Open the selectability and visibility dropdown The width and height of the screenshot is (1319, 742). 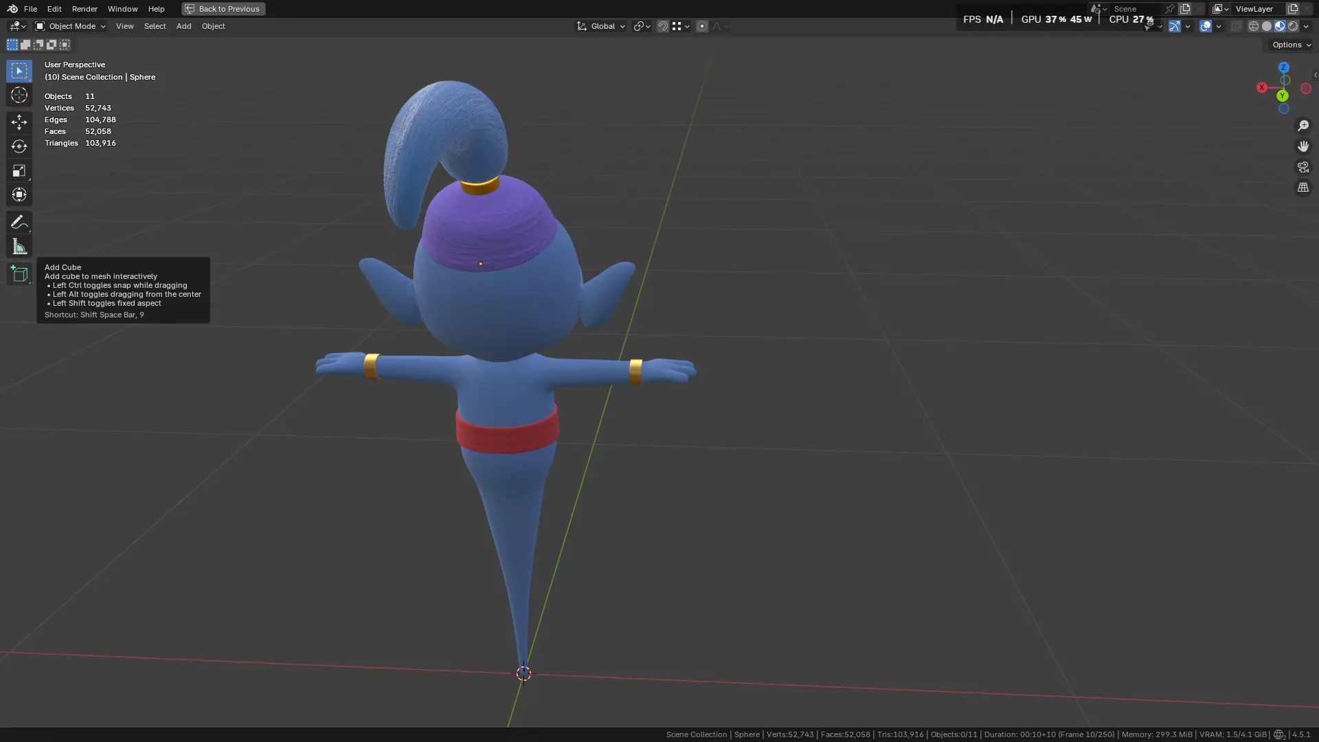pos(1153,26)
